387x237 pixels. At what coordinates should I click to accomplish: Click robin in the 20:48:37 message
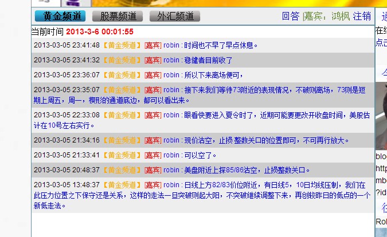171,169
